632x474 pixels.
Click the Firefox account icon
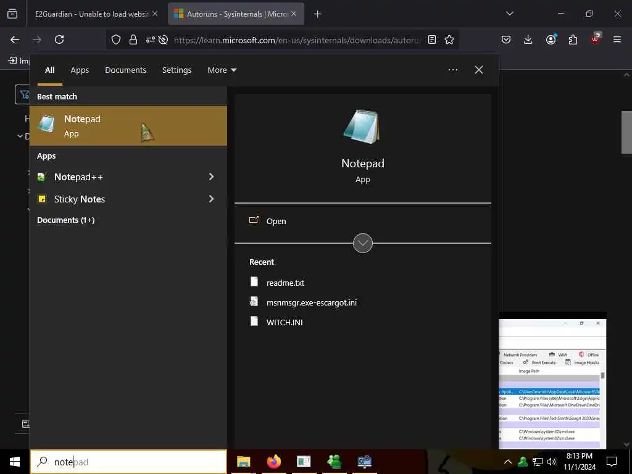(x=551, y=39)
